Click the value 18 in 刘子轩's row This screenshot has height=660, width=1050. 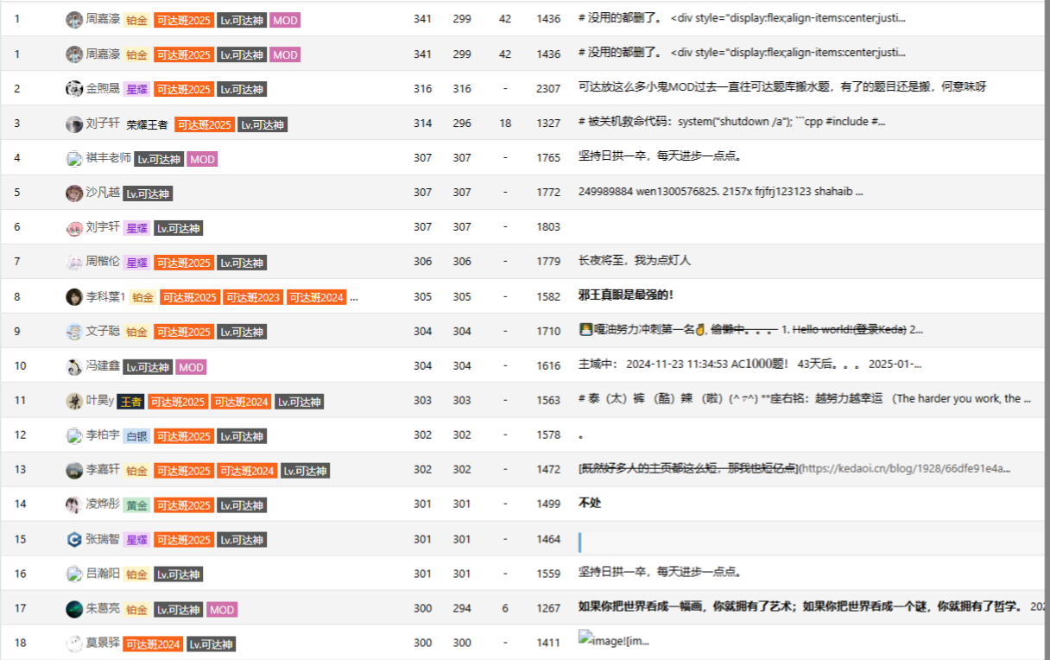(505, 124)
